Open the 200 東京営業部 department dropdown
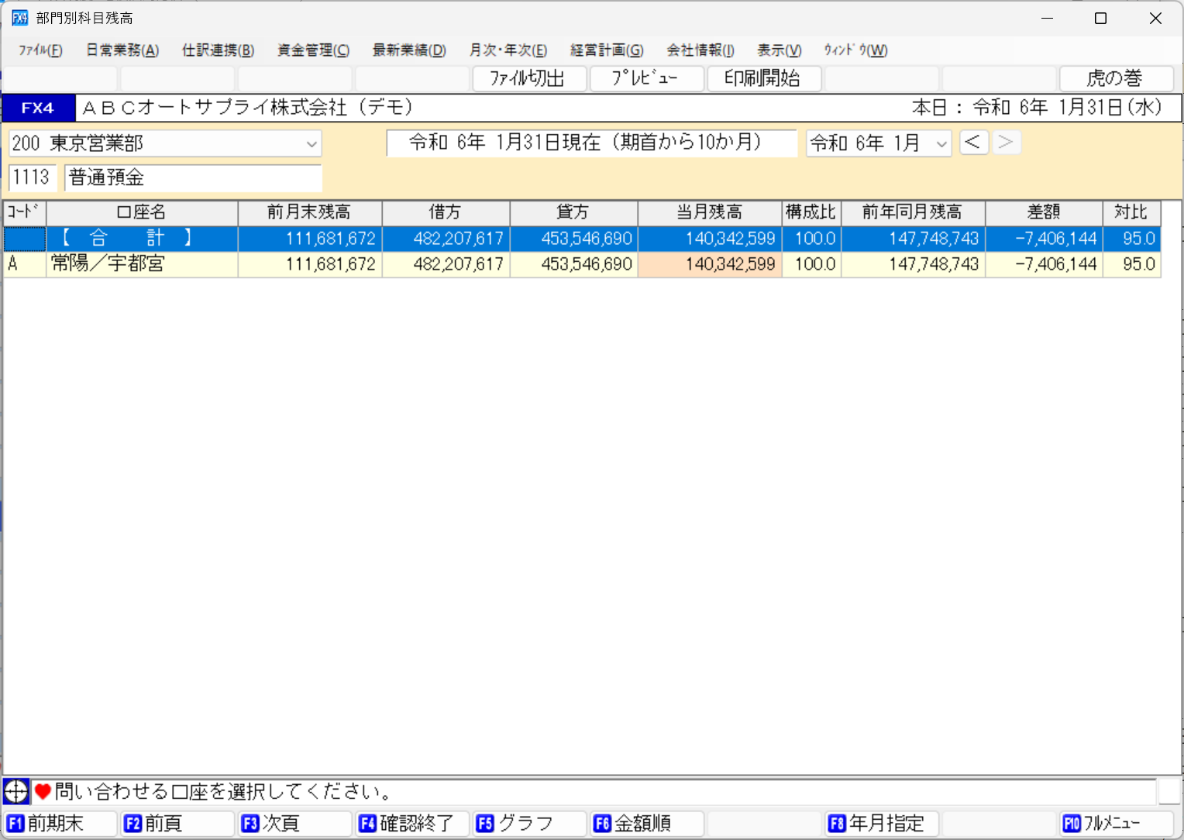This screenshot has width=1184, height=840. (313, 143)
